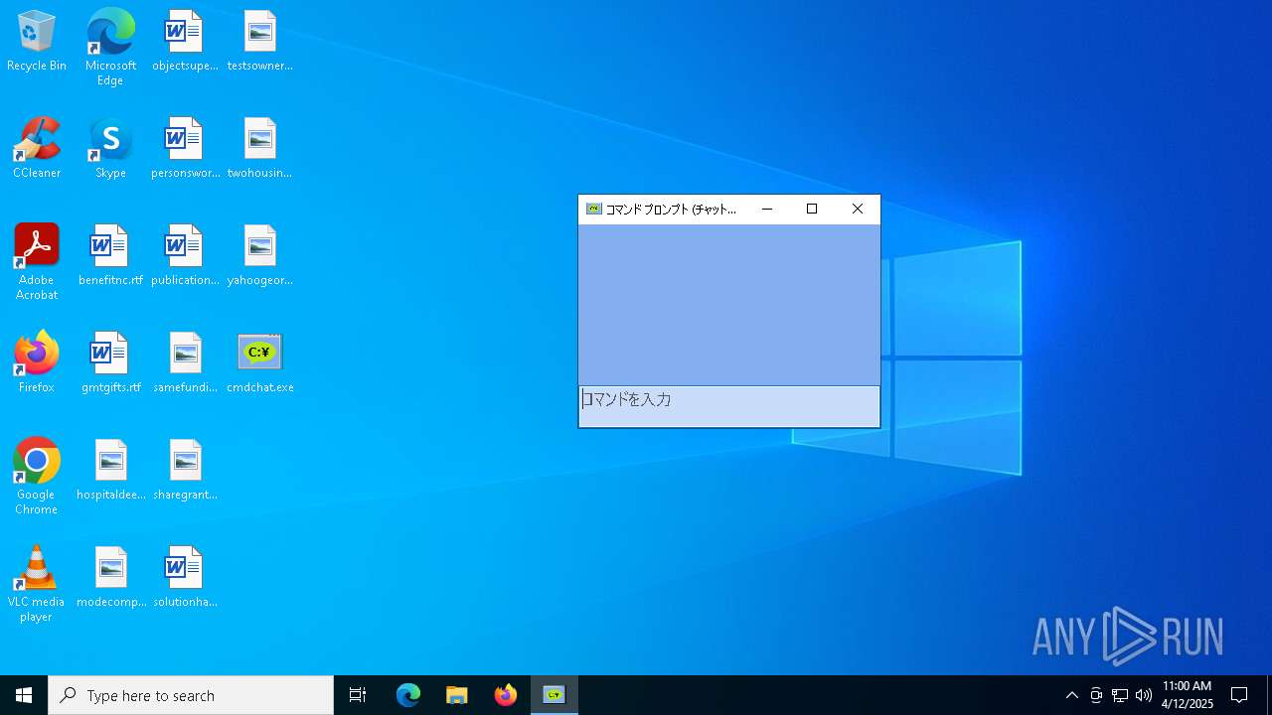
Task: Select the Microsoft Edge desktop shortcut
Action: tap(110, 48)
